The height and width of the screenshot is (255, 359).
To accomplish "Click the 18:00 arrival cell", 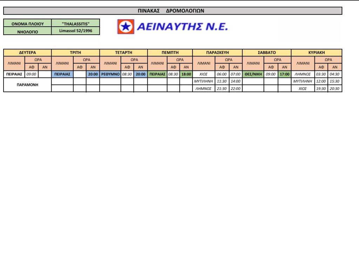I will 186,74.
